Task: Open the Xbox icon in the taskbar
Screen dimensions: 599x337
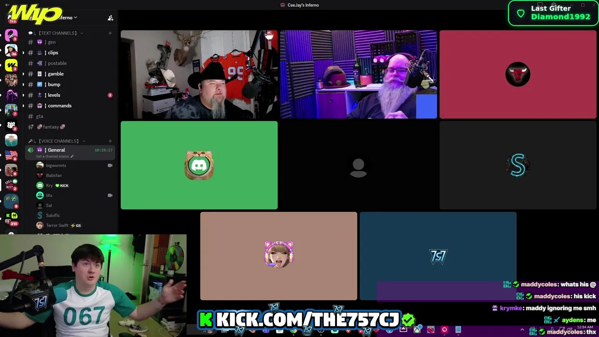Action: [x=417, y=330]
